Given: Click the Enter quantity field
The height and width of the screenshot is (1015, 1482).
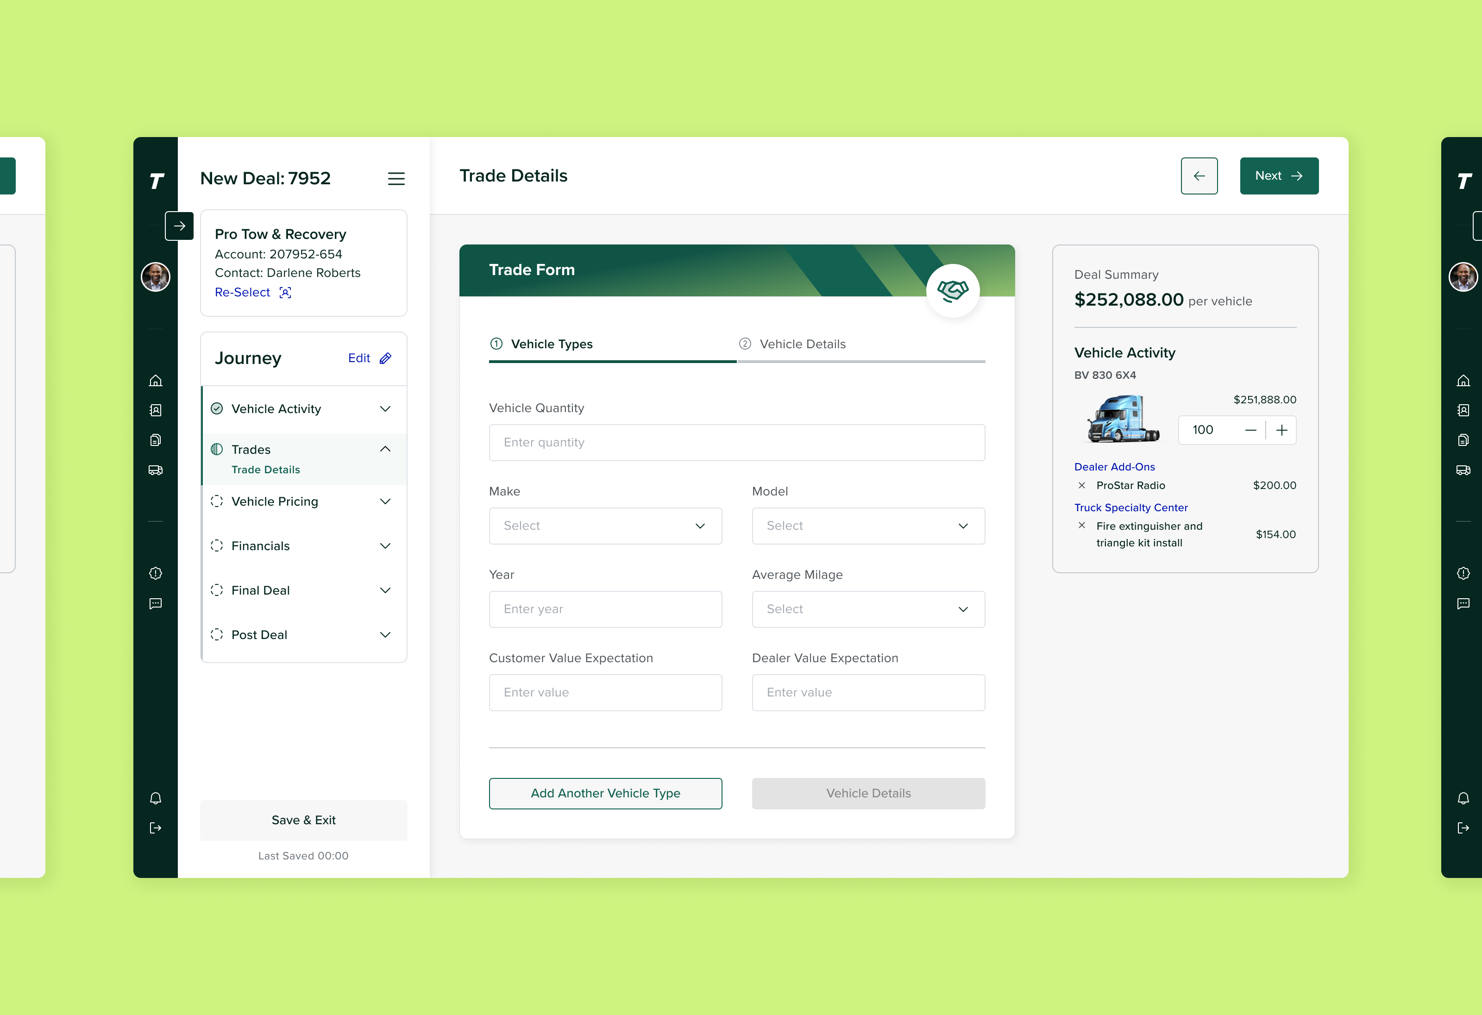Looking at the screenshot, I should tap(736, 442).
